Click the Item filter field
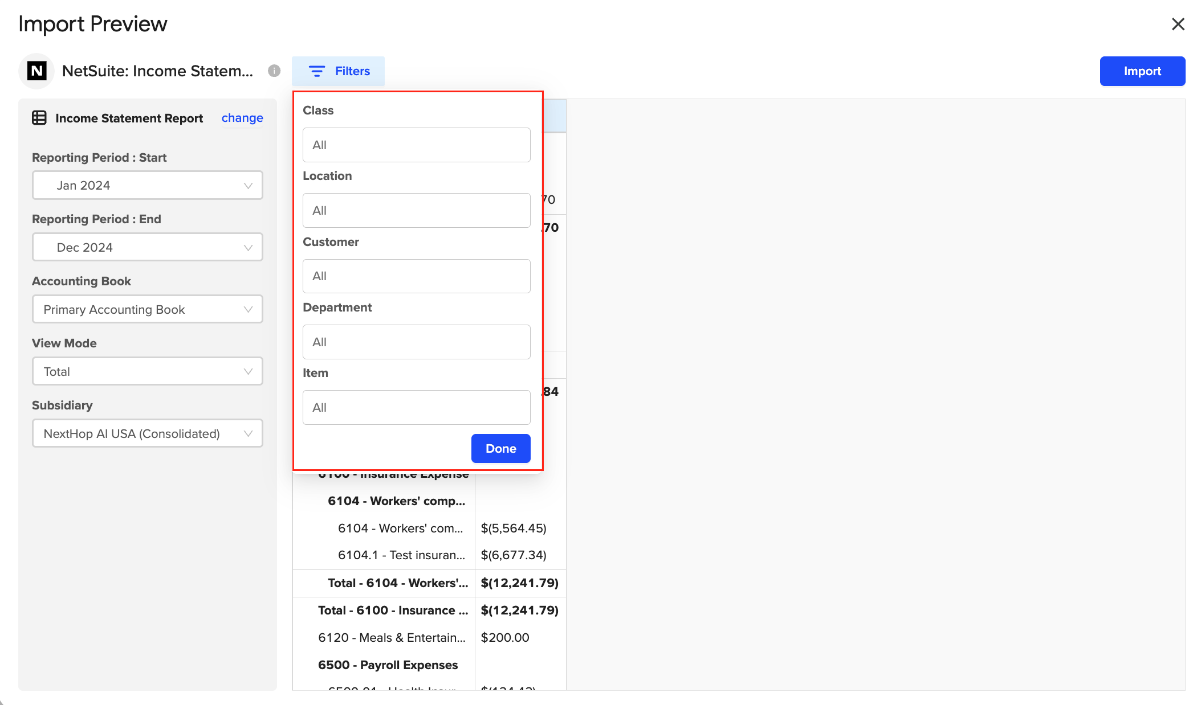Screen dimensions: 1197x705 (416, 408)
